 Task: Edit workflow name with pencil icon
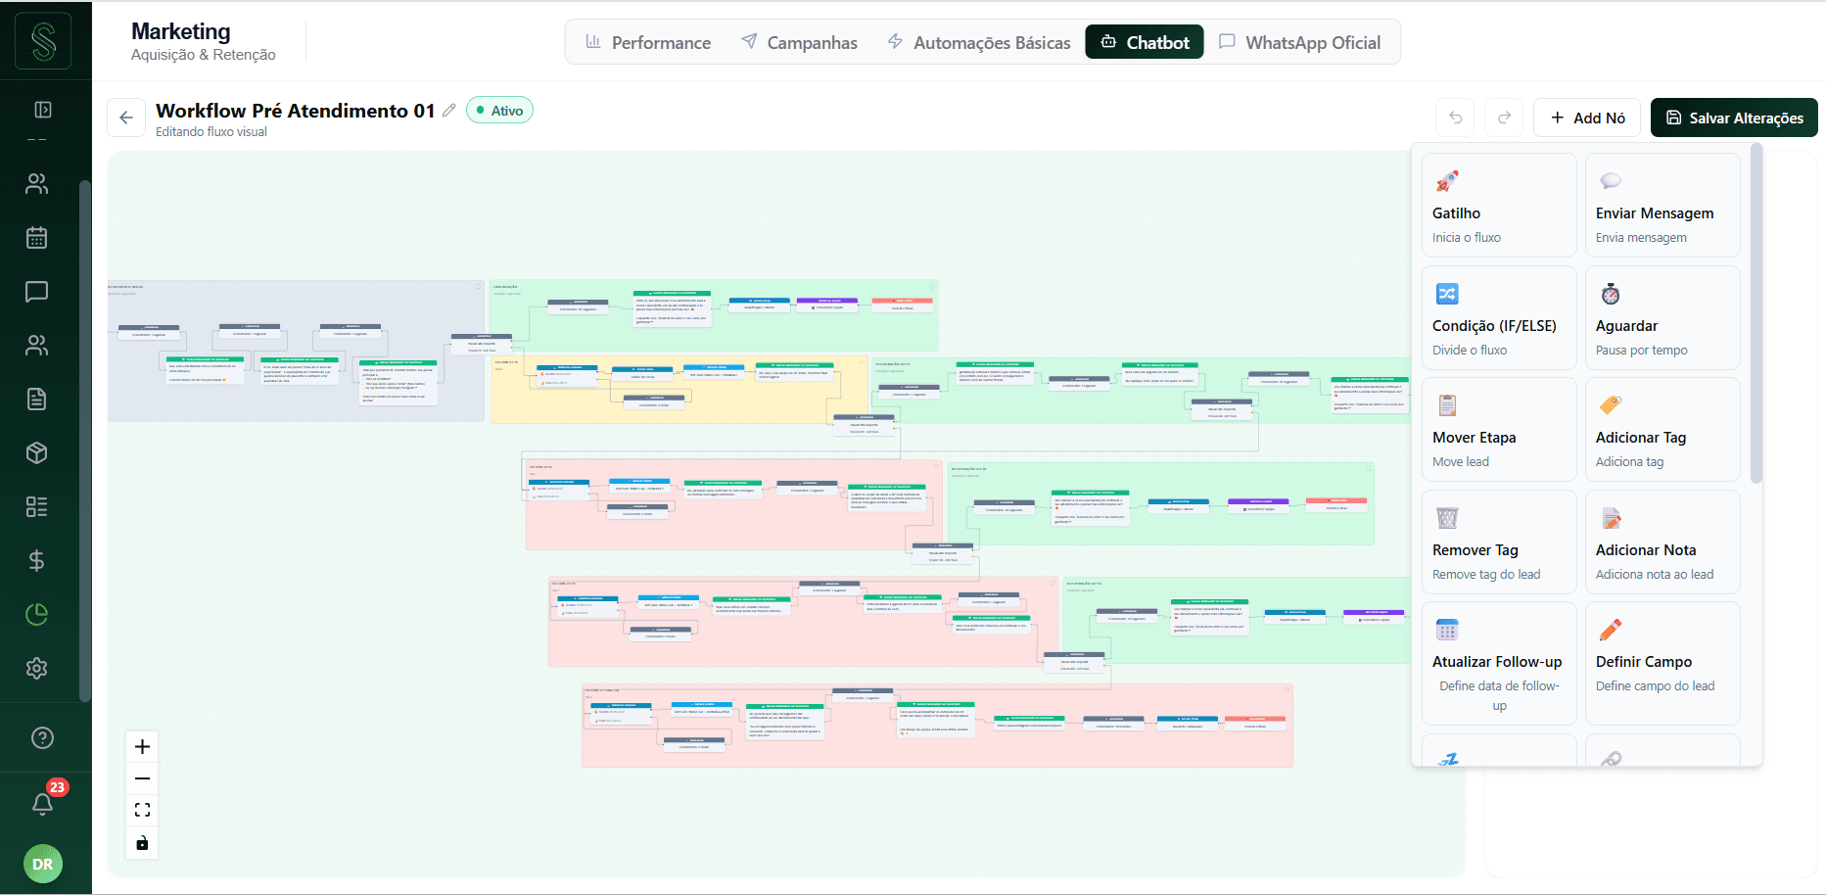(448, 111)
